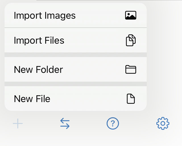Click the "New Folder" text label
This screenshot has width=182, height=146.
pos(38,69)
